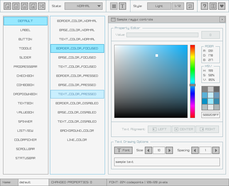Image resolution: width=229 pixels, height=186 pixels.
Task: Select TEXT_COLOR_FOCUSED property
Action: (x=77, y=67)
